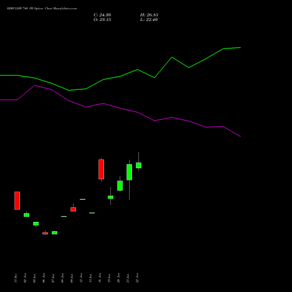Select the low value L: 22.40
Screen dimensions: 292x292
(x=149, y=20)
